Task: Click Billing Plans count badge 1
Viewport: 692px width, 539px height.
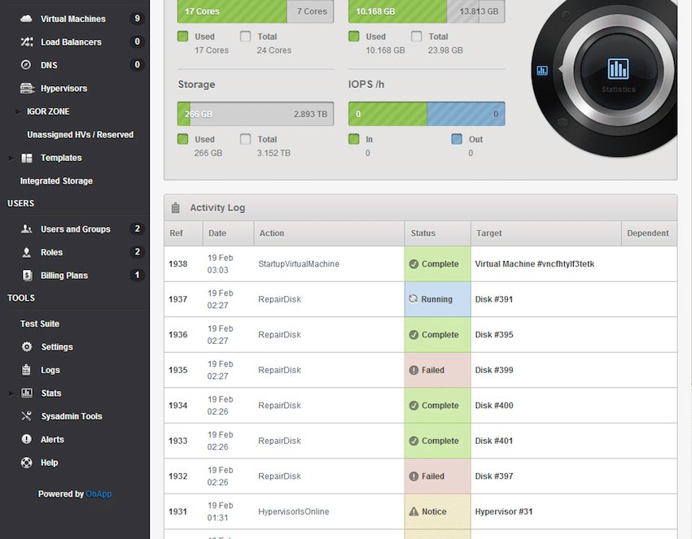Action: pyautogui.click(x=138, y=275)
